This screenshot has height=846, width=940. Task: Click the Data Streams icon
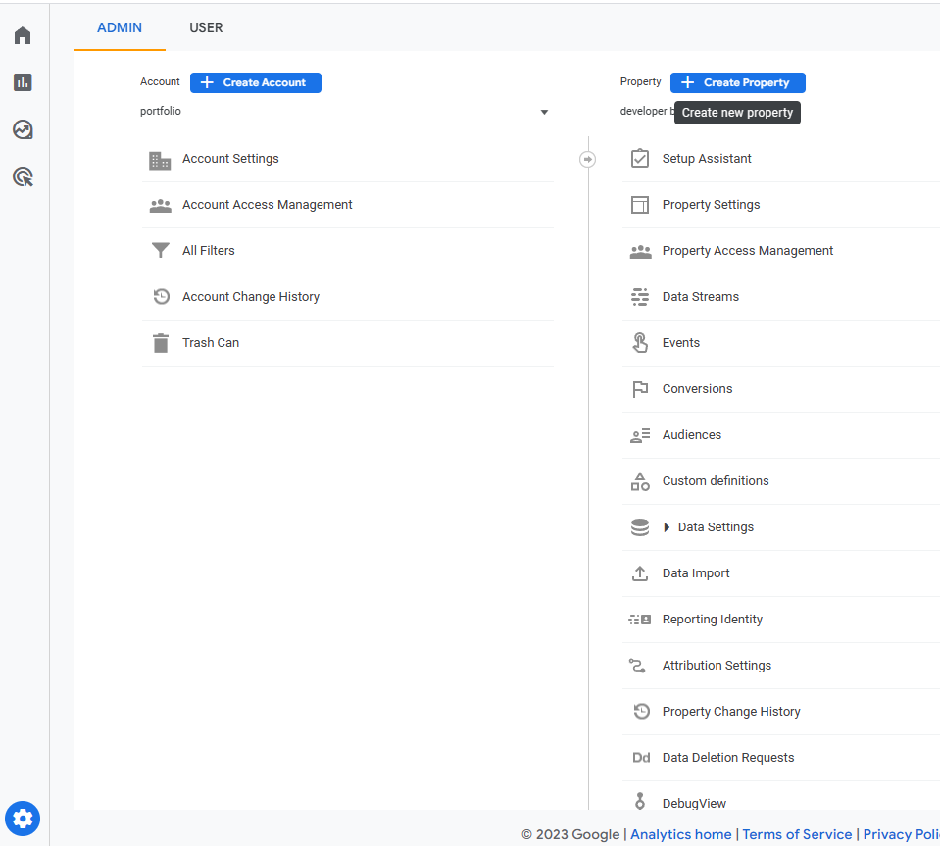click(x=640, y=297)
